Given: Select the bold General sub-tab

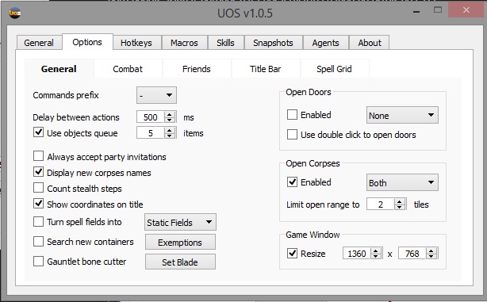Looking at the screenshot, I should [59, 69].
